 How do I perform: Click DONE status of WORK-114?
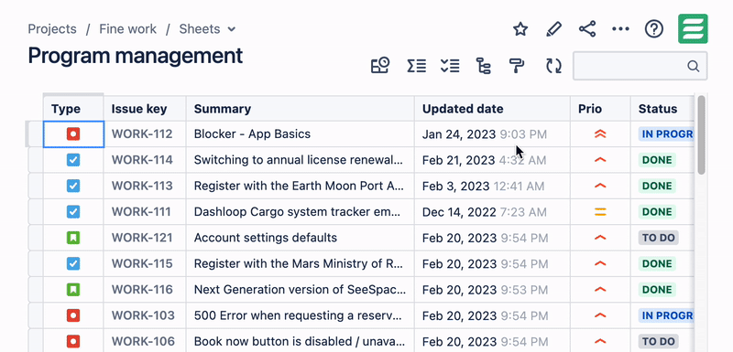tap(657, 160)
